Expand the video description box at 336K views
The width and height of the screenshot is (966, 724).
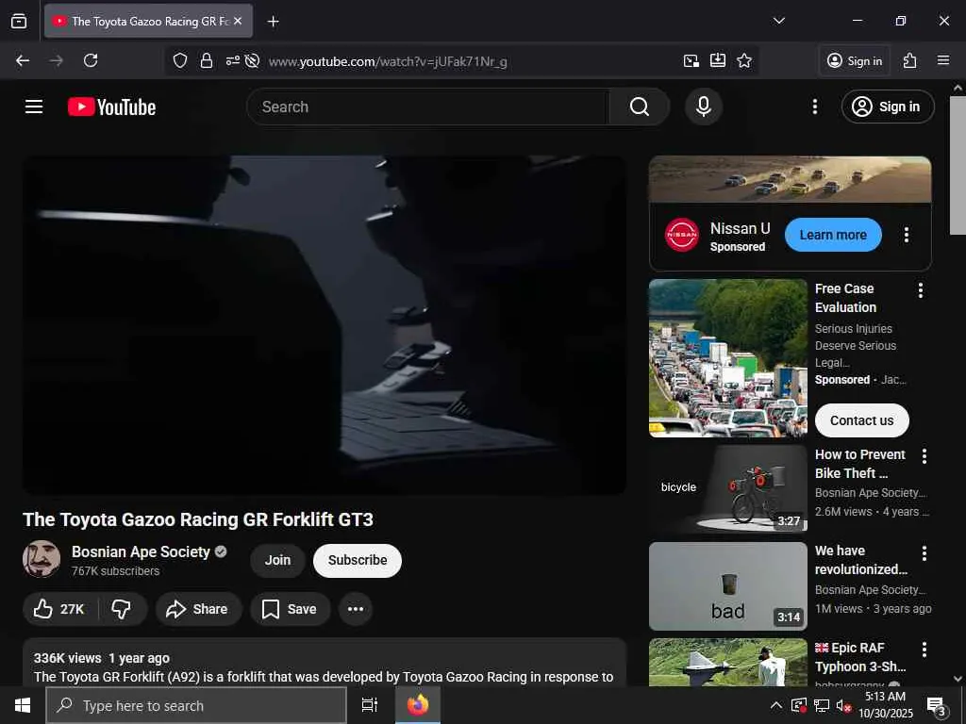pos(325,663)
